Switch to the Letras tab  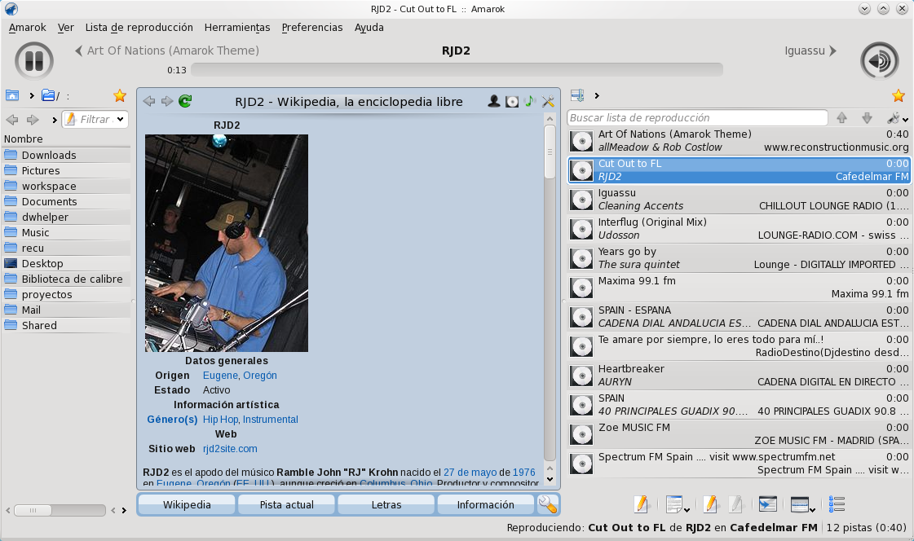pyautogui.click(x=386, y=505)
